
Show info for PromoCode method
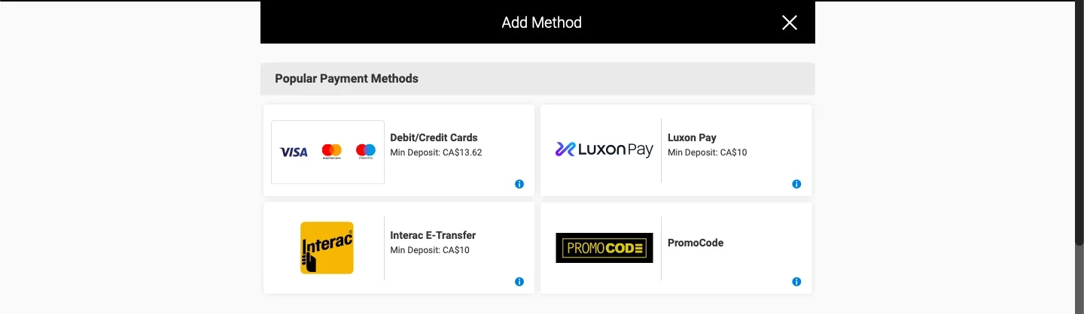(796, 282)
